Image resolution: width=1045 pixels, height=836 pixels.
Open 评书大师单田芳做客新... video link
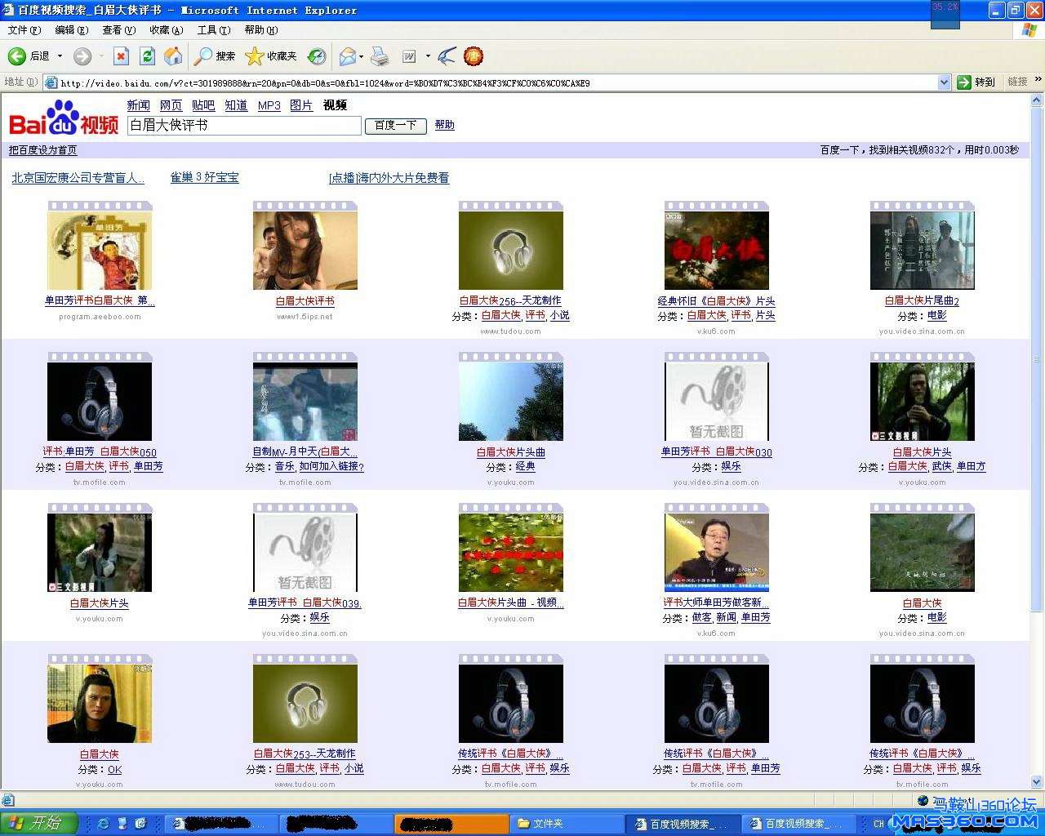click(716, 603)
